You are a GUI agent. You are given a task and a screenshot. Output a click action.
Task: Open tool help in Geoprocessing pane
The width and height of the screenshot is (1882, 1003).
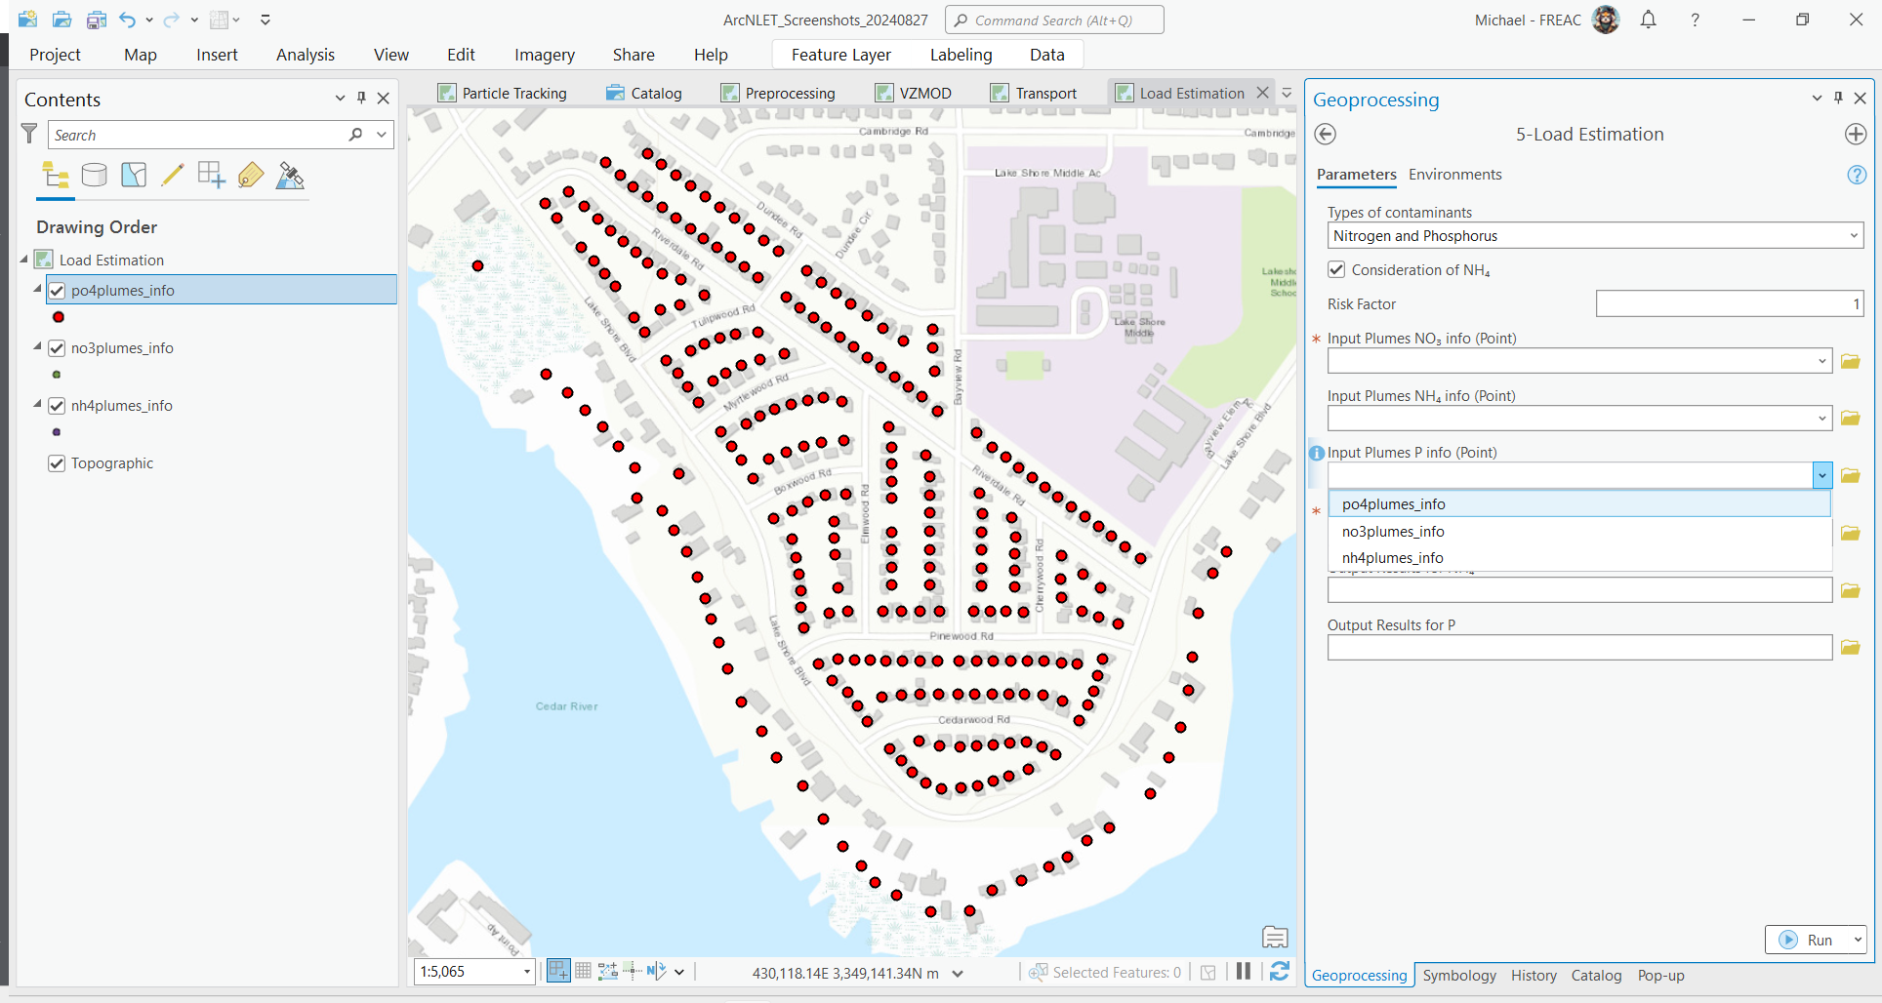tap(1857, 175)
